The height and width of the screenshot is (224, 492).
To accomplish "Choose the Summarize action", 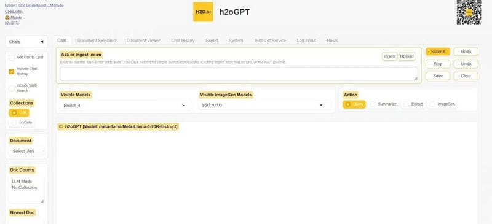I will coord(383,104).
